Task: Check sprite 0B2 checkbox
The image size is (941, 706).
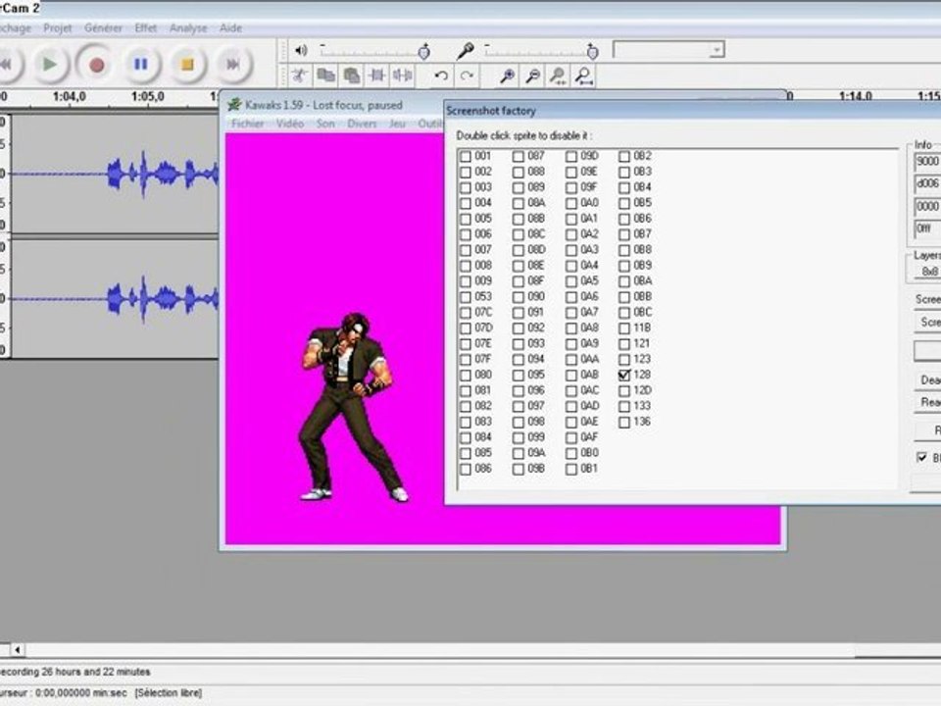Action: pos(624,156)
